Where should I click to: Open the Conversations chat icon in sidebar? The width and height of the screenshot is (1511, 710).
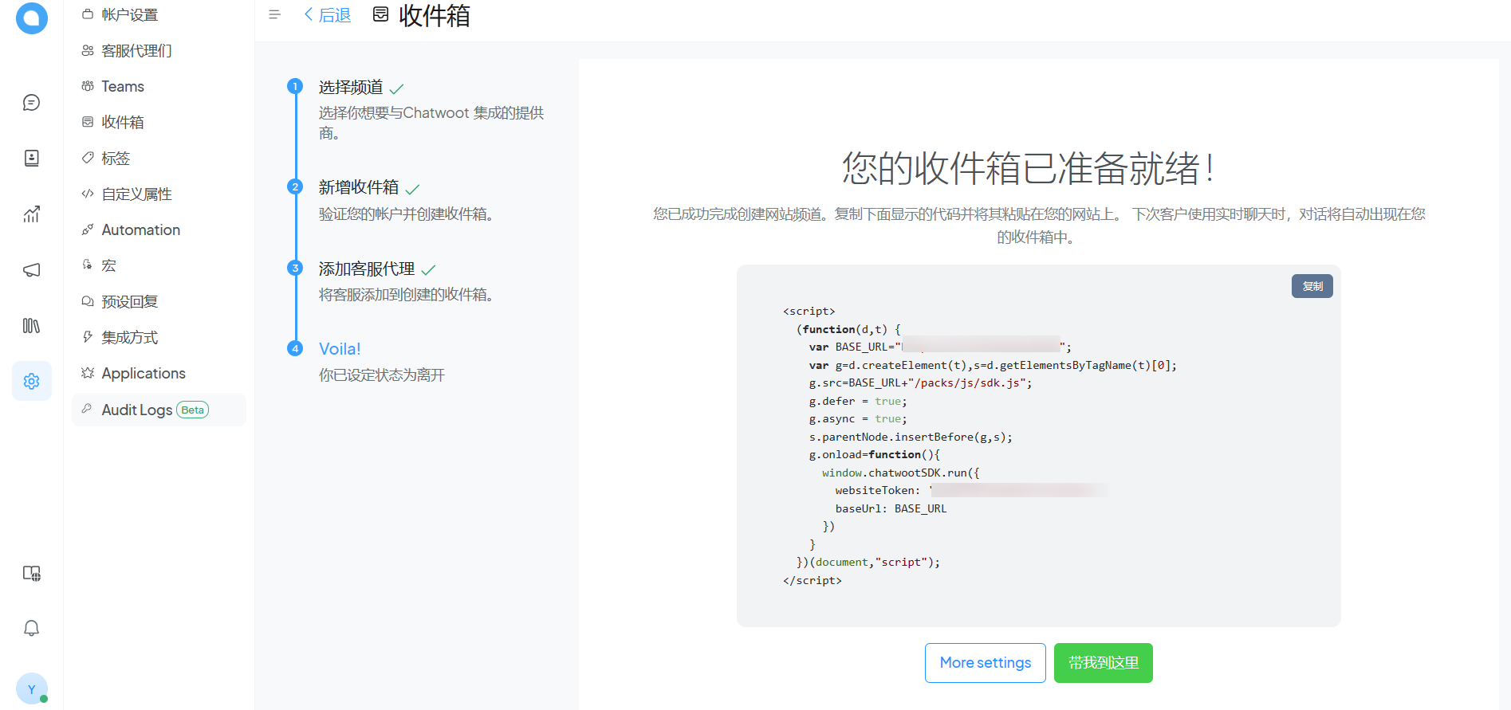point(31,103)
